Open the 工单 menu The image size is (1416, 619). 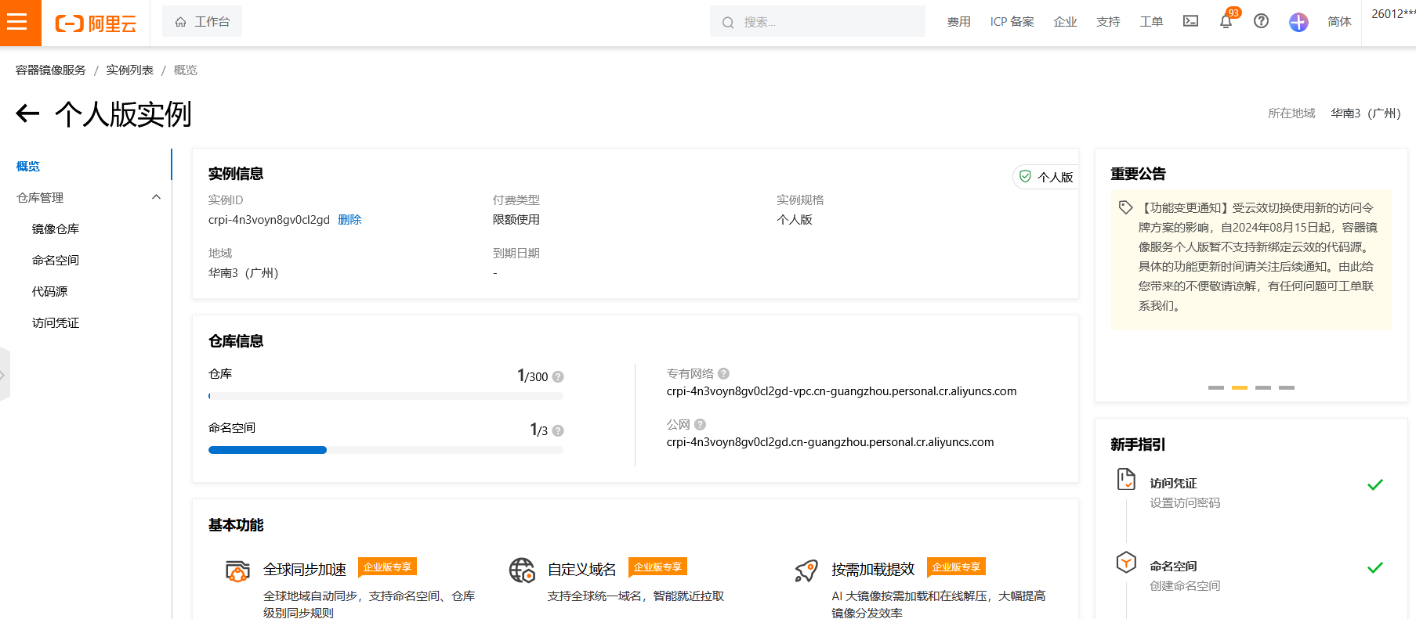1151,22
